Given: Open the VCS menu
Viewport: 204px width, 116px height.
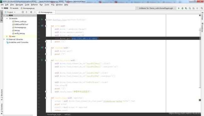Looking at the screenshot, I should (x=52, y=5).
